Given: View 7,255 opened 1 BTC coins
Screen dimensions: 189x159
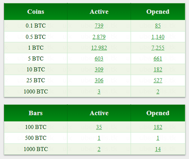Looking at the screenshot, I should 158,48.
